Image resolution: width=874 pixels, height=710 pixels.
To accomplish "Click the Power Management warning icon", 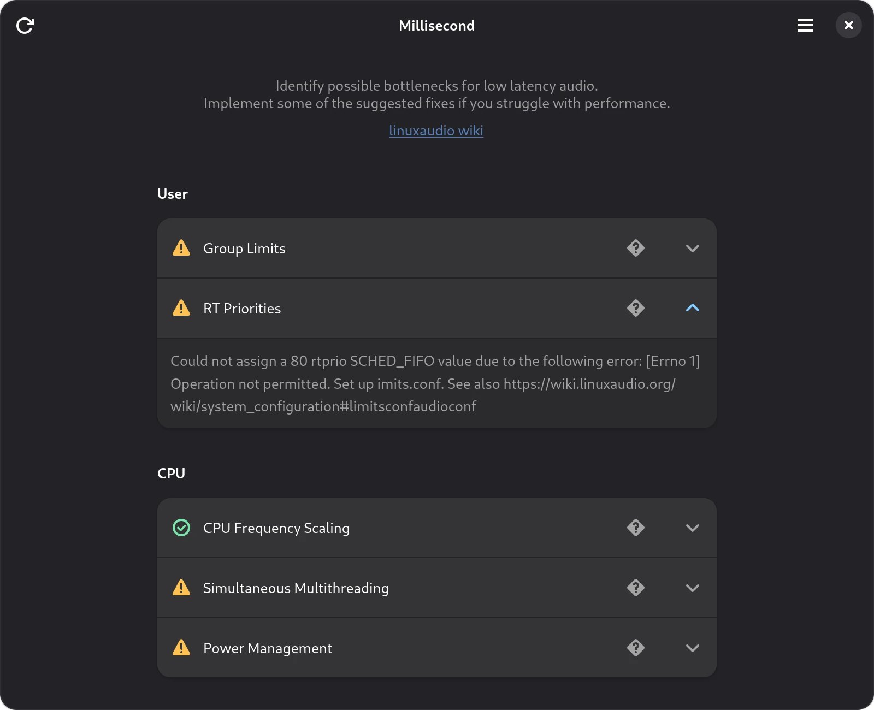I will click(x=181, y=648).
